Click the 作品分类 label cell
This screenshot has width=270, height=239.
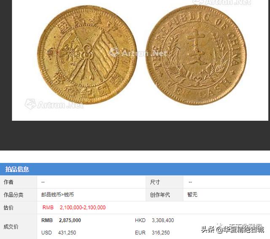(19, 195)
